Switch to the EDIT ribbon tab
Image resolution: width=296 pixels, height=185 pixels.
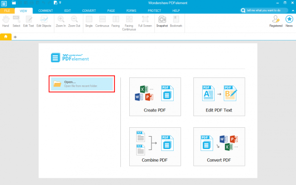[x=68, y=11]
